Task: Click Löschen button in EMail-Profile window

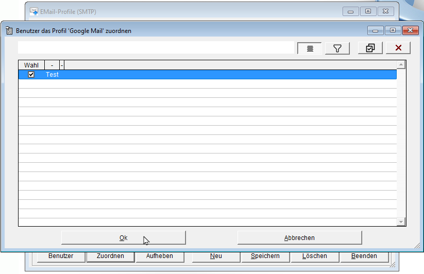Action: click(x=315, y=256)
